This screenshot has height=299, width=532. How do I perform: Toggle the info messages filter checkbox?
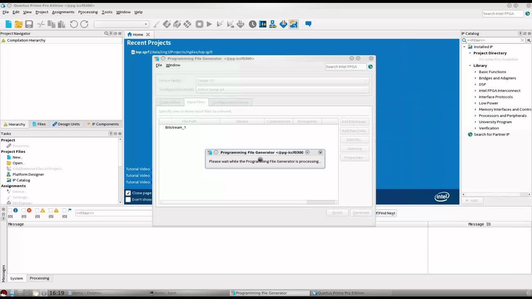10,211
